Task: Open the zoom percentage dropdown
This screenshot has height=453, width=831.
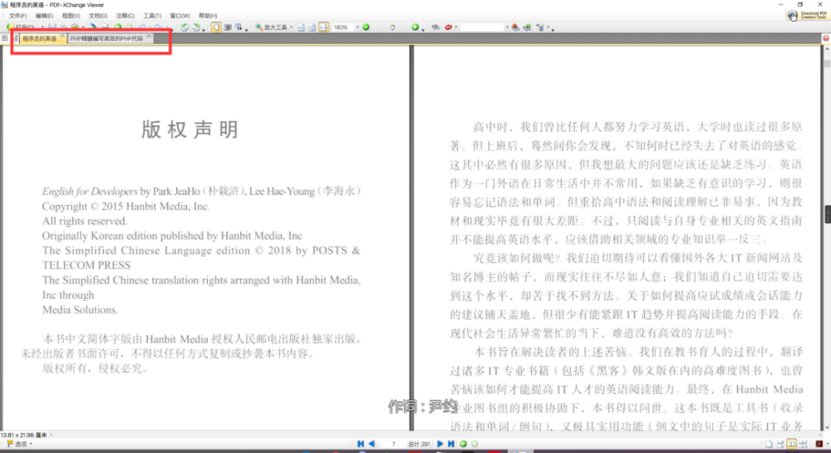Action: point(357,27)
